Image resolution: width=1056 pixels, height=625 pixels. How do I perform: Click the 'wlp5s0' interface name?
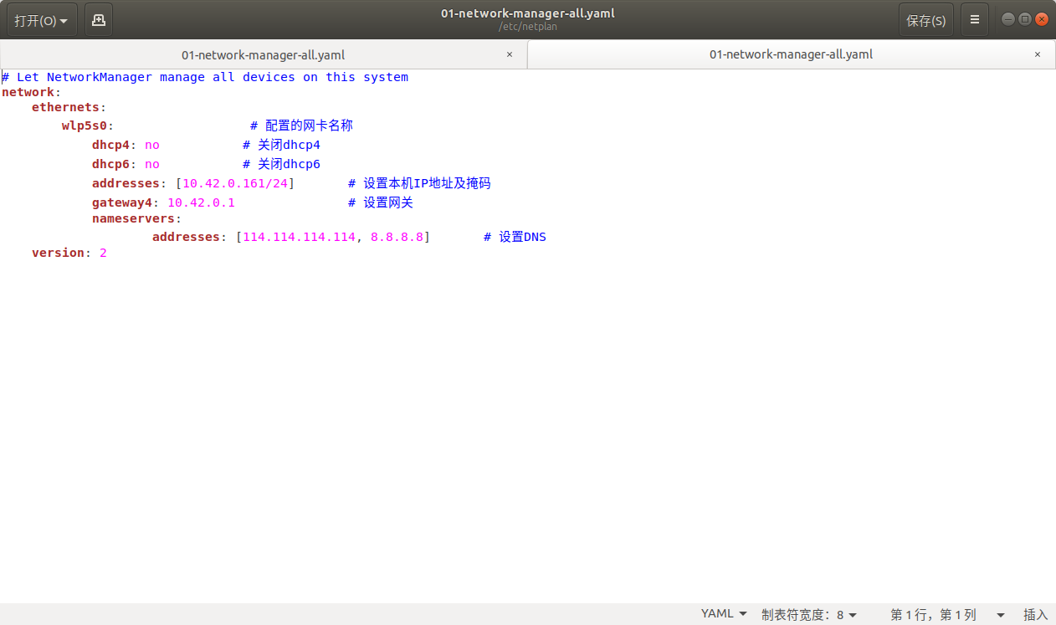pos(85,126)
